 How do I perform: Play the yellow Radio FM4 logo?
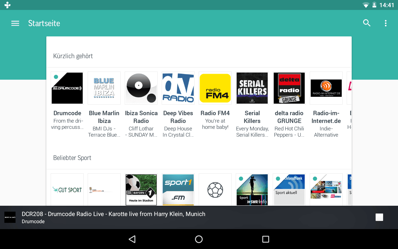(215, 88)
